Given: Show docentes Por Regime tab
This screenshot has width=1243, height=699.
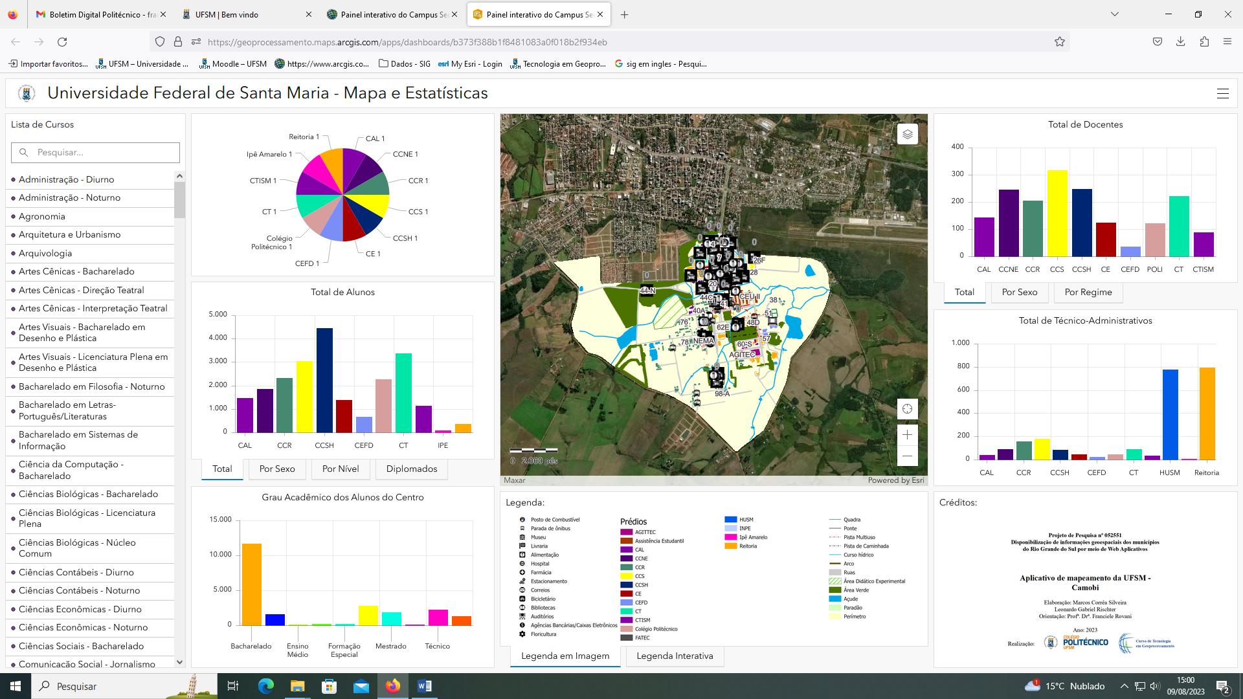Looking at the screenshot, I should click(x=1088, y=292).
